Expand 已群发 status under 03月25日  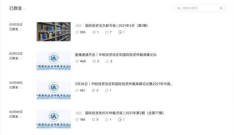coord(15,29)
